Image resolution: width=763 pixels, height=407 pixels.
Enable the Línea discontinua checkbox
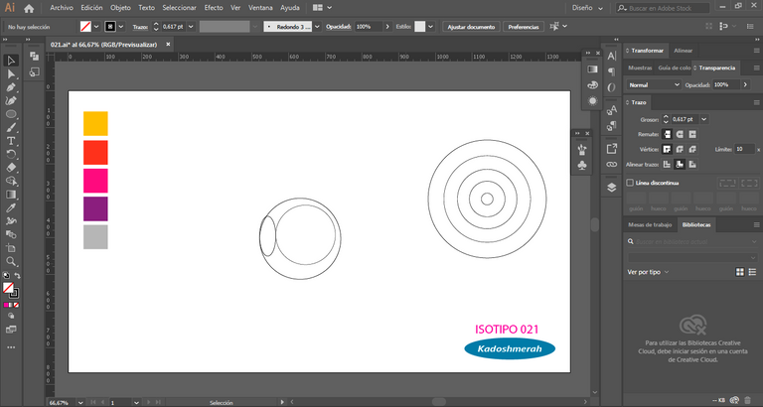[630, 183]
